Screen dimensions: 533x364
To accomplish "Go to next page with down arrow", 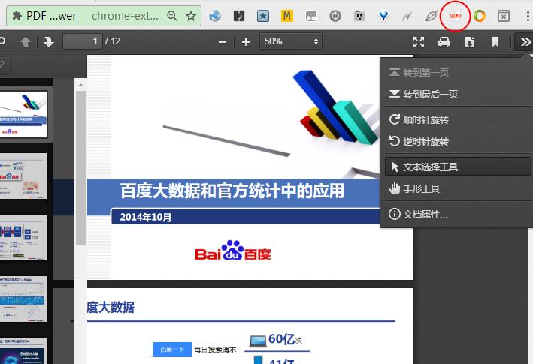I will [x=49, y=42].
